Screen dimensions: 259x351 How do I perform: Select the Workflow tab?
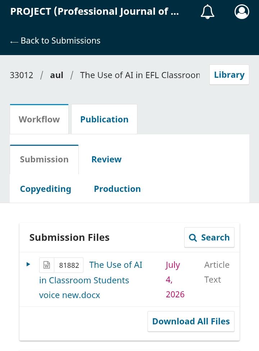tap(39, 119)
